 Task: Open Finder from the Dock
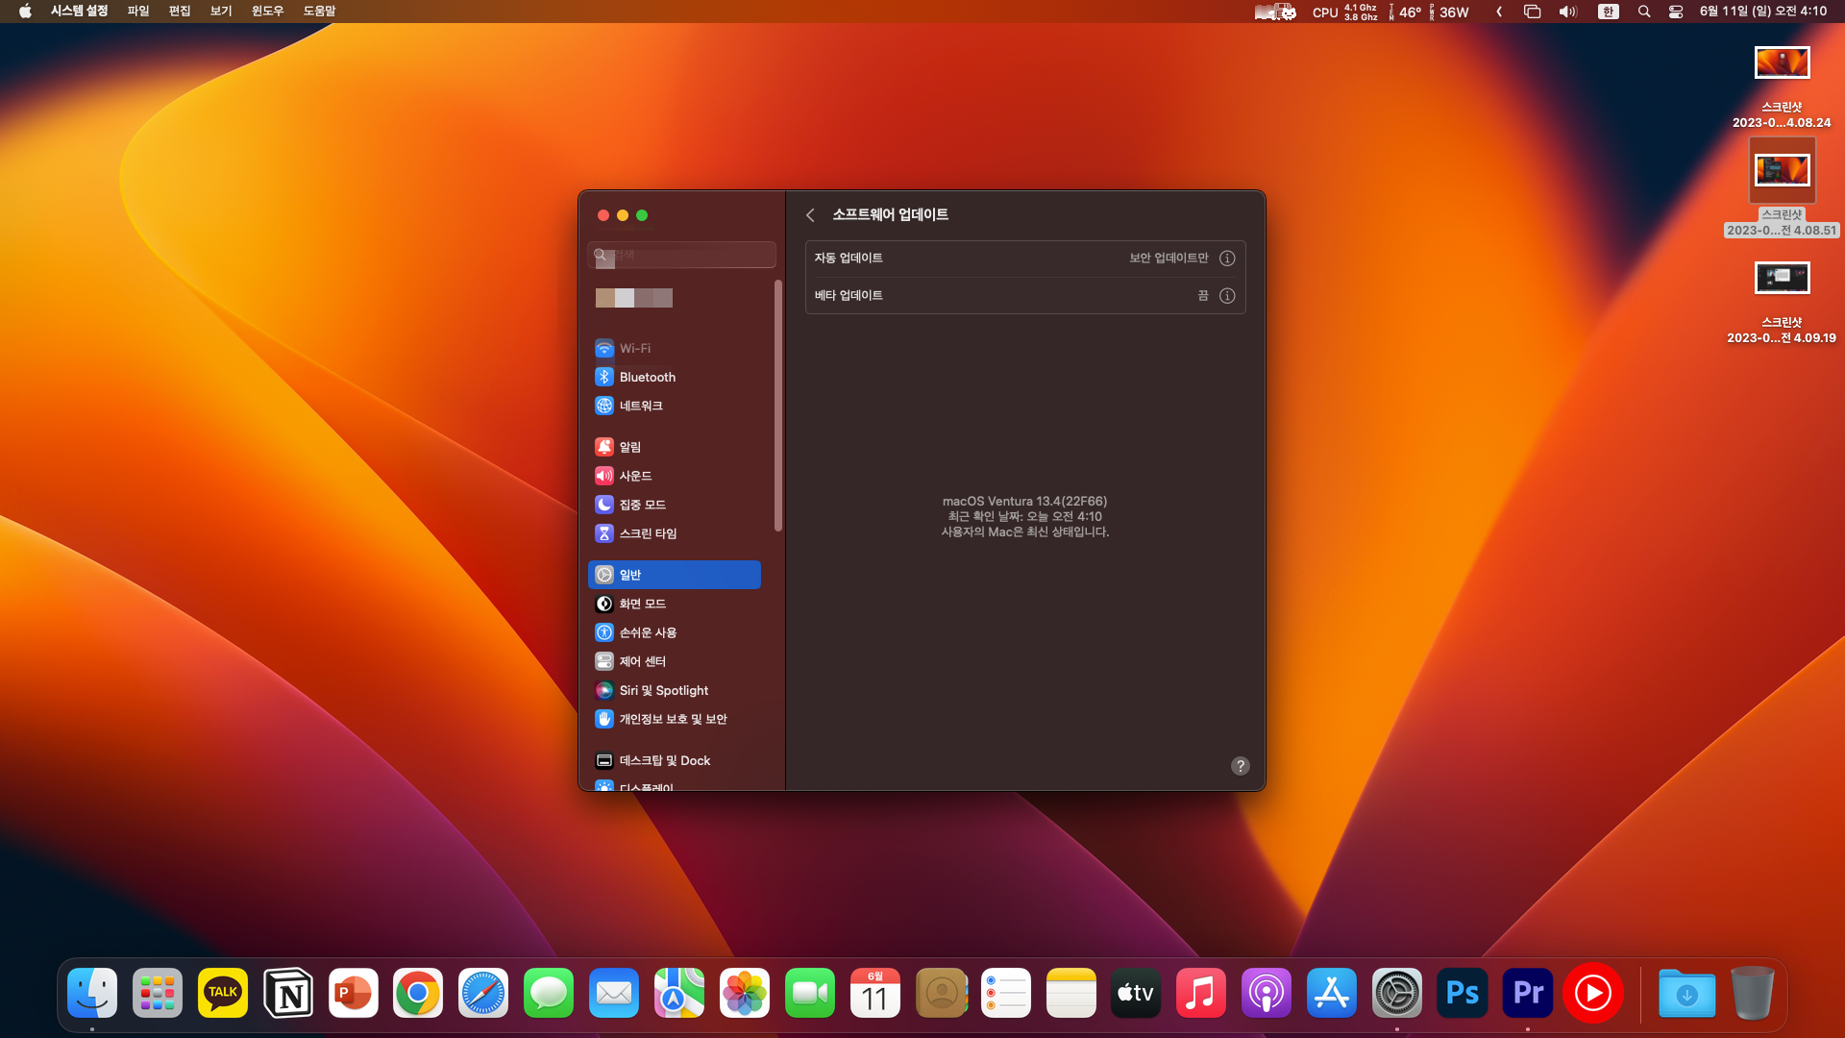[92, 993]
